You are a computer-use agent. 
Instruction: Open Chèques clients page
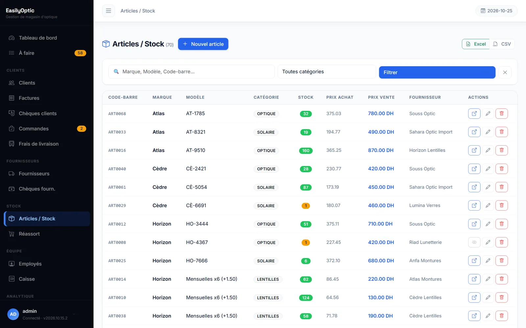point(47,113)
